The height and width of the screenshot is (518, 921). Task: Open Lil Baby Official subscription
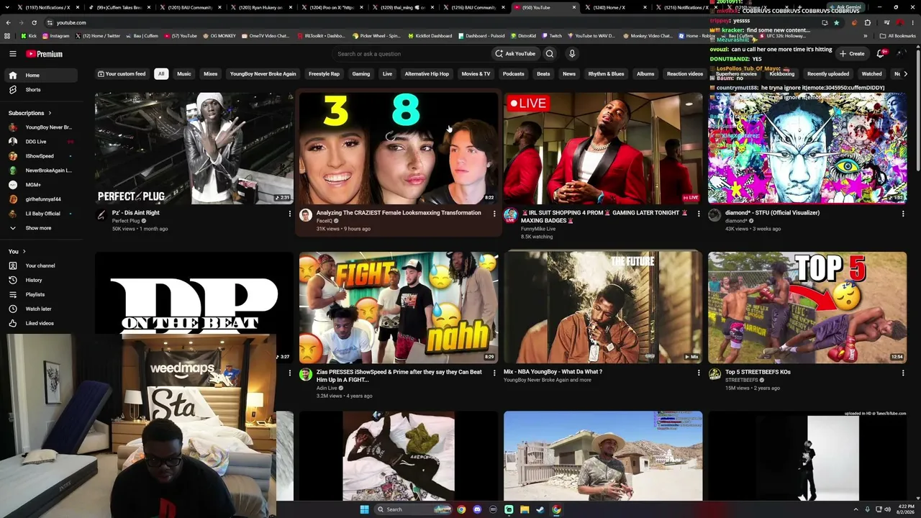pos(42,214)
